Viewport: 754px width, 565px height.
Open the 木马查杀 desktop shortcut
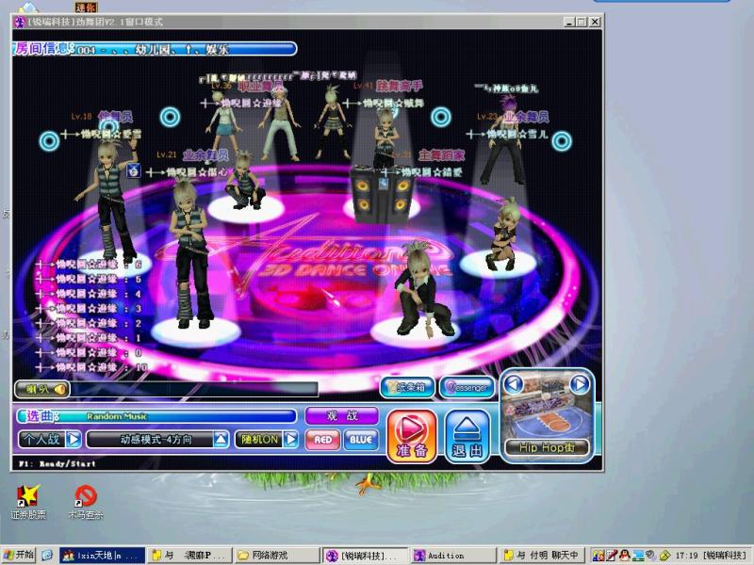tap(86, 502)
